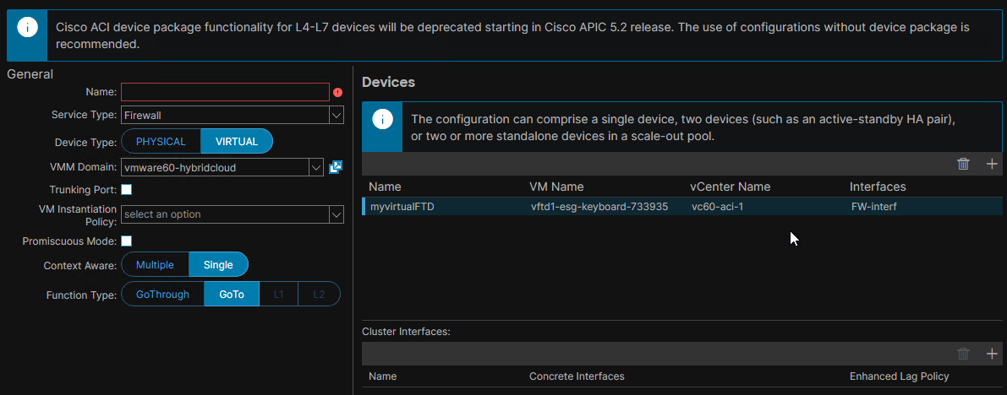Screen dimensions: 1007x395
Task: Click the Devices table Name column header
Action: pos(386,187)
